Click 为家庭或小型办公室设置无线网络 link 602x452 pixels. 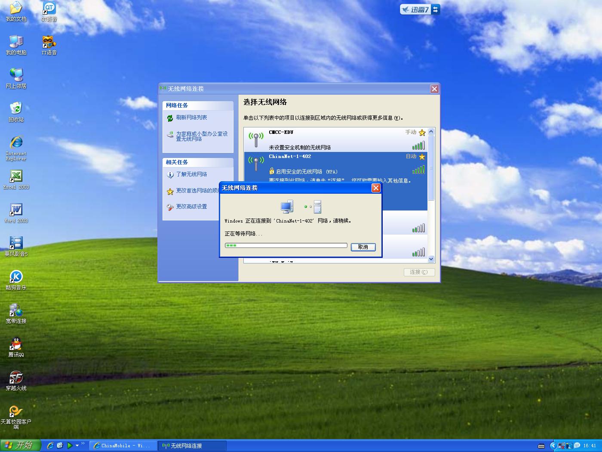(202, 136)
